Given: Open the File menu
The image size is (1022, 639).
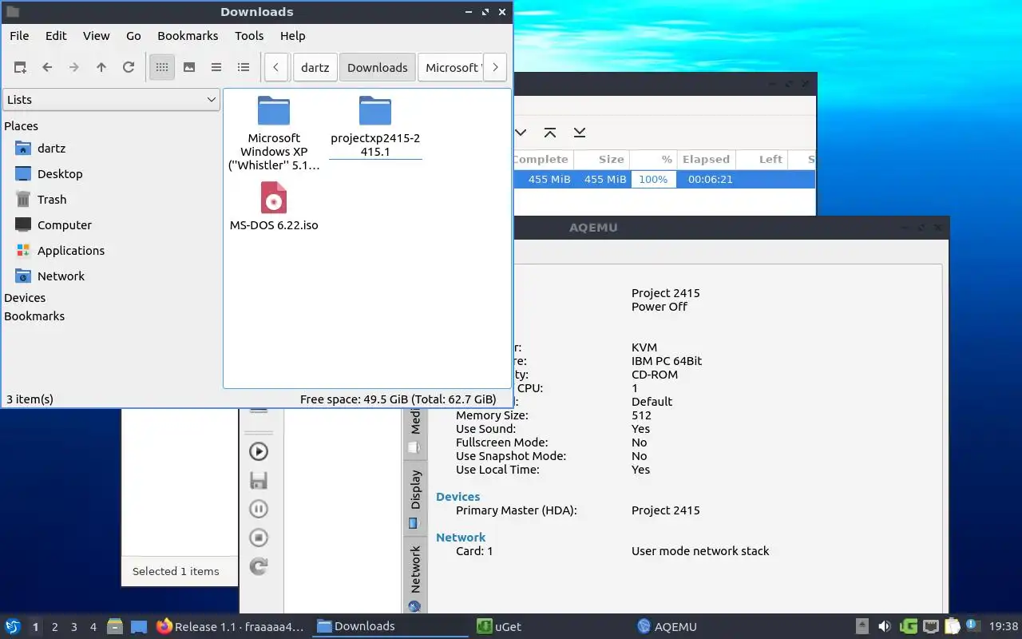Looking at the screenshot, I should click(19, 36).
